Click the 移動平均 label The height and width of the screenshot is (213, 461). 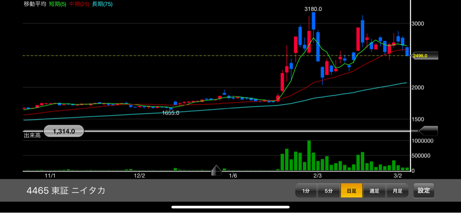pos(35,4)
